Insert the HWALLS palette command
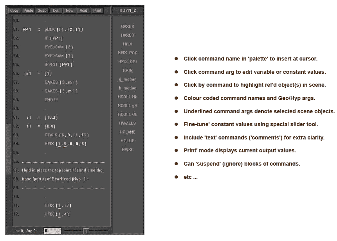The image size is (337, 241). (x=128, y=123)
